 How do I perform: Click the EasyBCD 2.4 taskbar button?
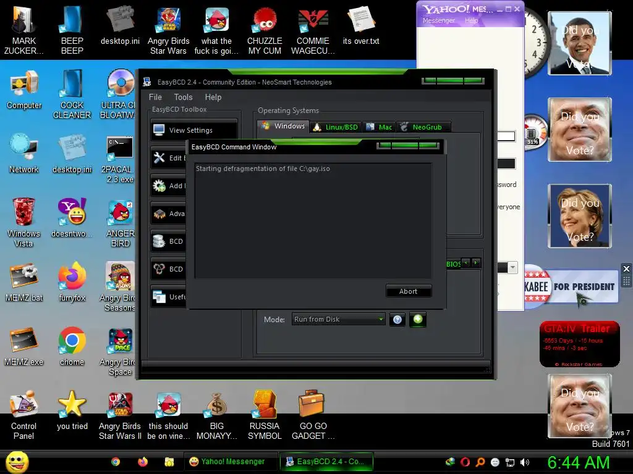326,462
